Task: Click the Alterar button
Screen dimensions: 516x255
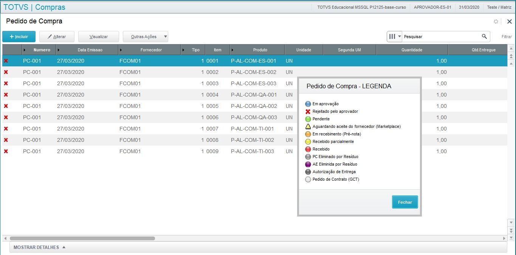Action: point(57,37)
